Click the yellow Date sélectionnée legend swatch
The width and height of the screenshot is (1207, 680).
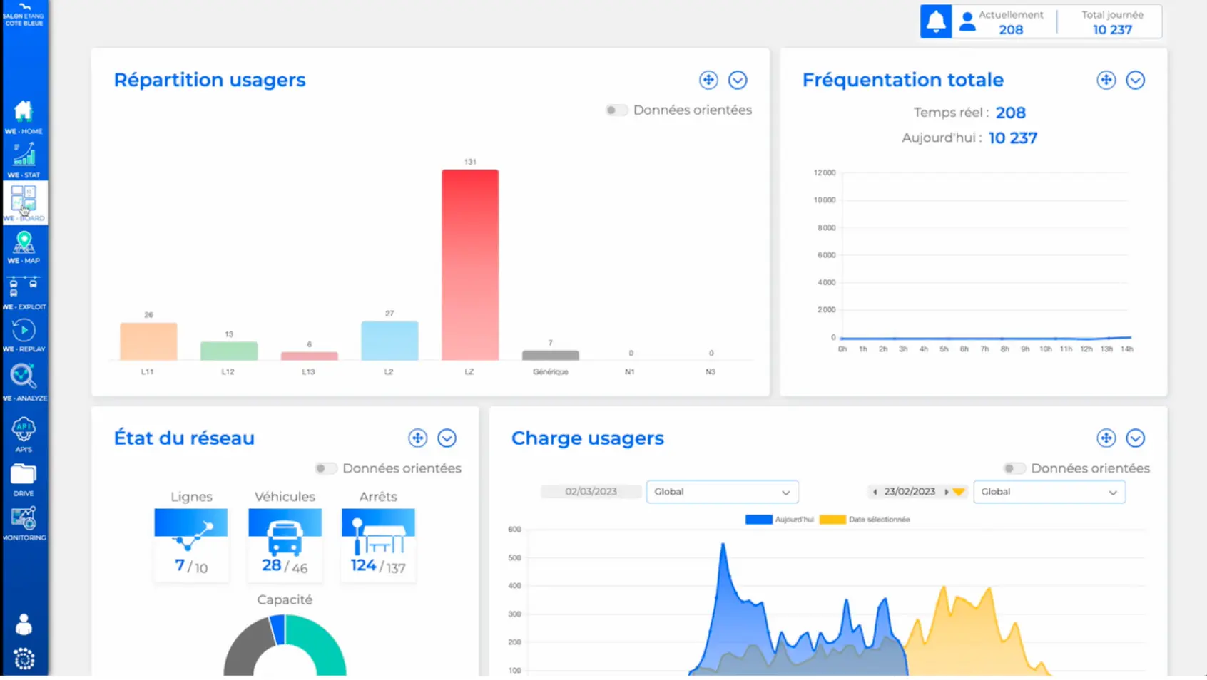pyautogui.click(x=832, y=520)
